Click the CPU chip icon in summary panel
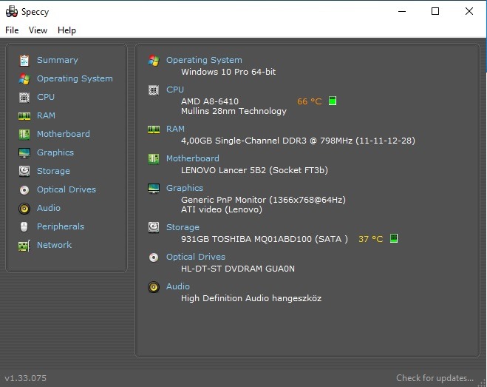 click(154, 90)
